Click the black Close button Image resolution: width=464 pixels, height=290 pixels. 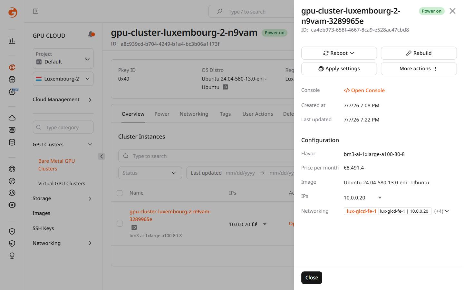[x=312, y=278]
